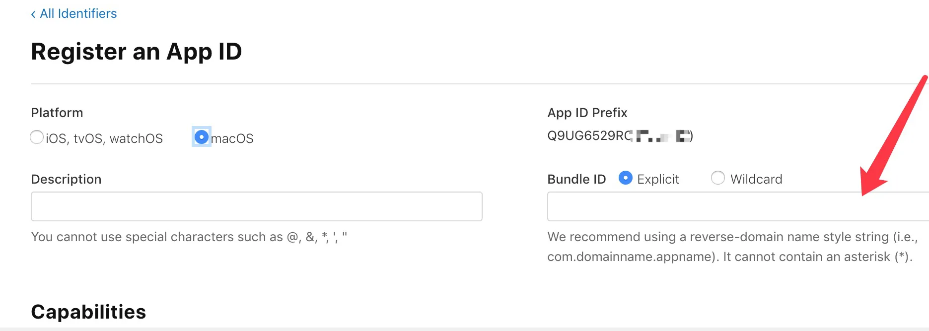Image resolution: width=929 pixels, height=331 pixels.
Task: Click the "macOS" label text
Action: [232, 138]
